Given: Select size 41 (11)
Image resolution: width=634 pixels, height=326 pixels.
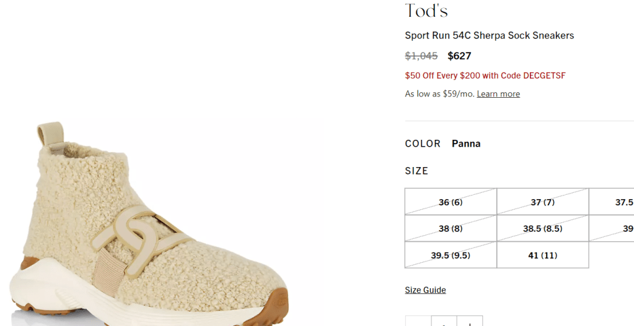Looking at the screenshot, I should point(542,255).
